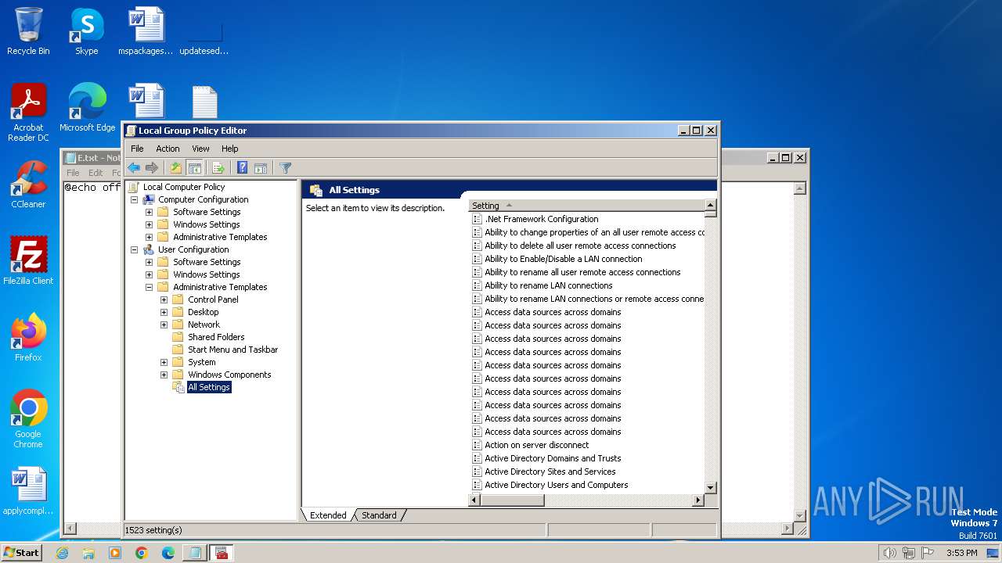Open the File menu in Policy Editor

click(x=137, y=149)
